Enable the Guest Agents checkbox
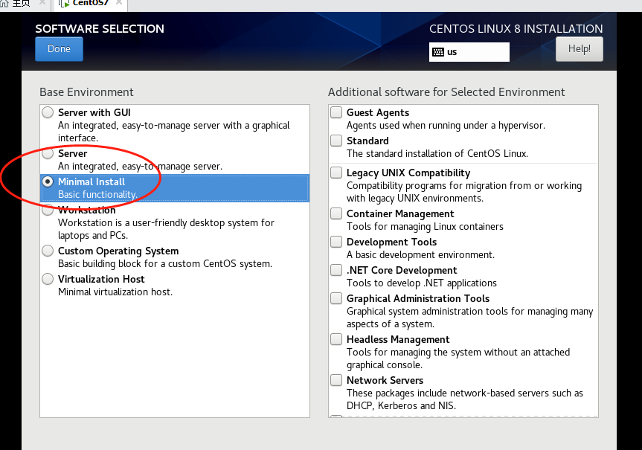The height and width of the screenshot is (450, 642). click(x=336, y=112)
